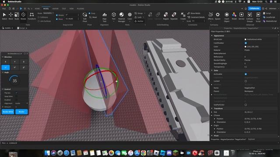Collapse the Data properties section
Screen dimensions: 280x157
(x=212, y=71)
